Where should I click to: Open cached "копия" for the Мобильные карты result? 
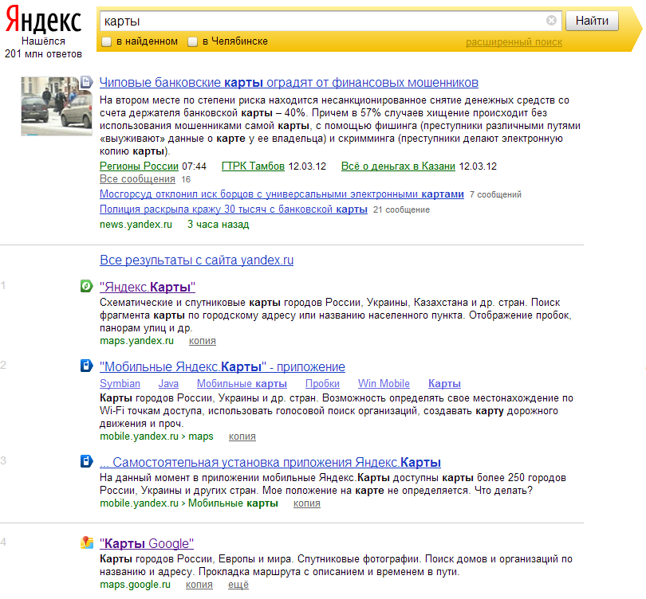(307, 503)
